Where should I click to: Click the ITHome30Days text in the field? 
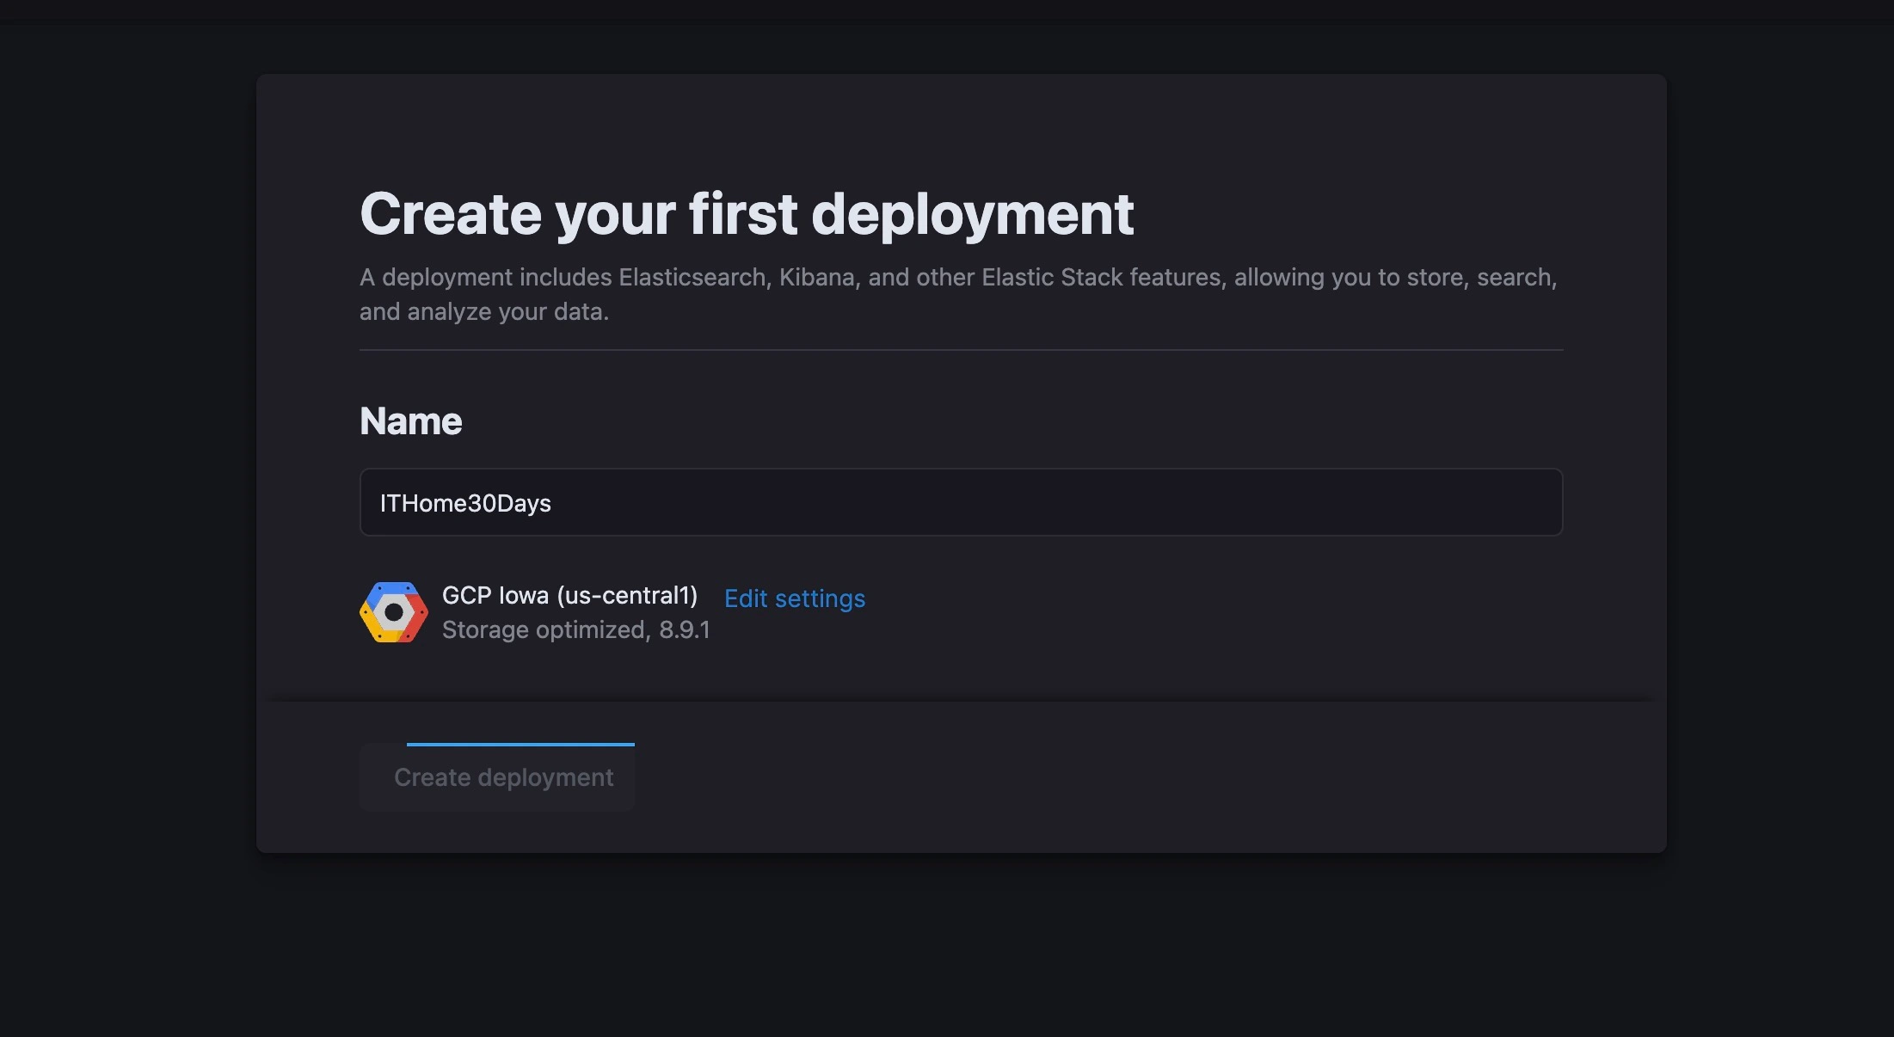tap(465, 503)
